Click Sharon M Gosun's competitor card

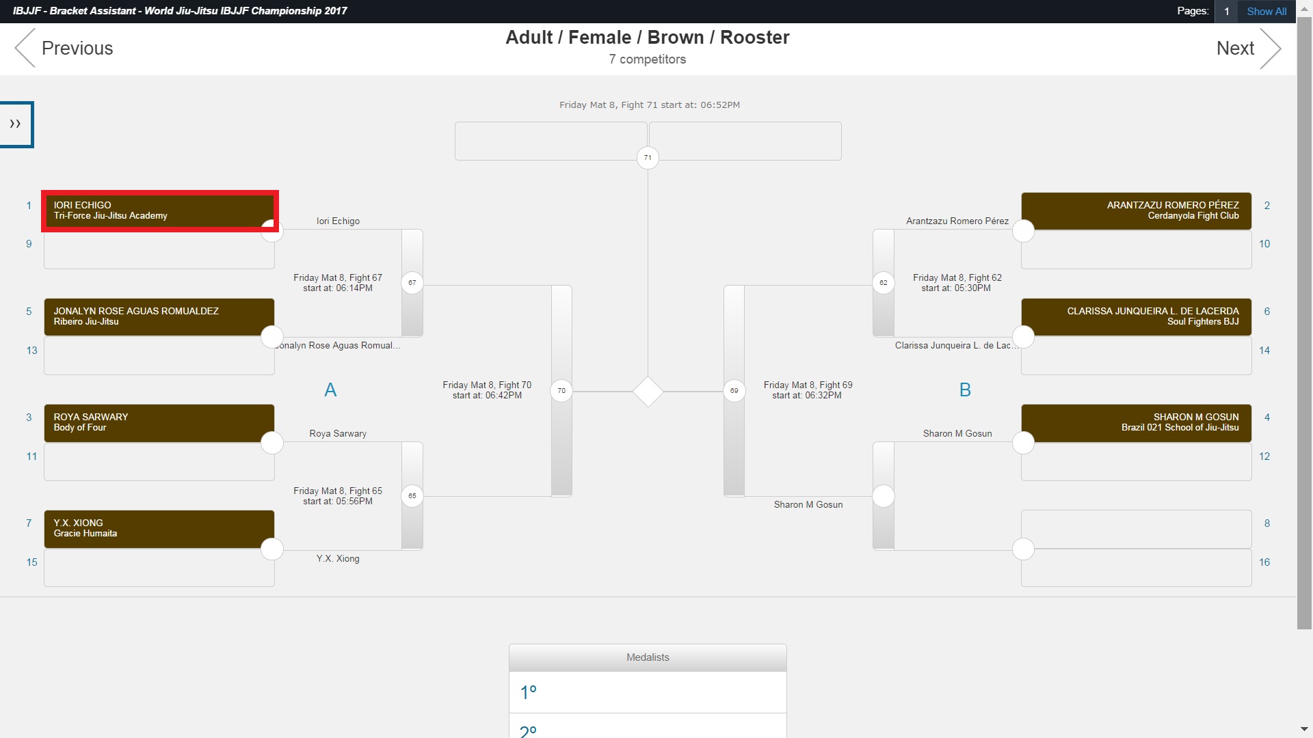pos(1136,422)
